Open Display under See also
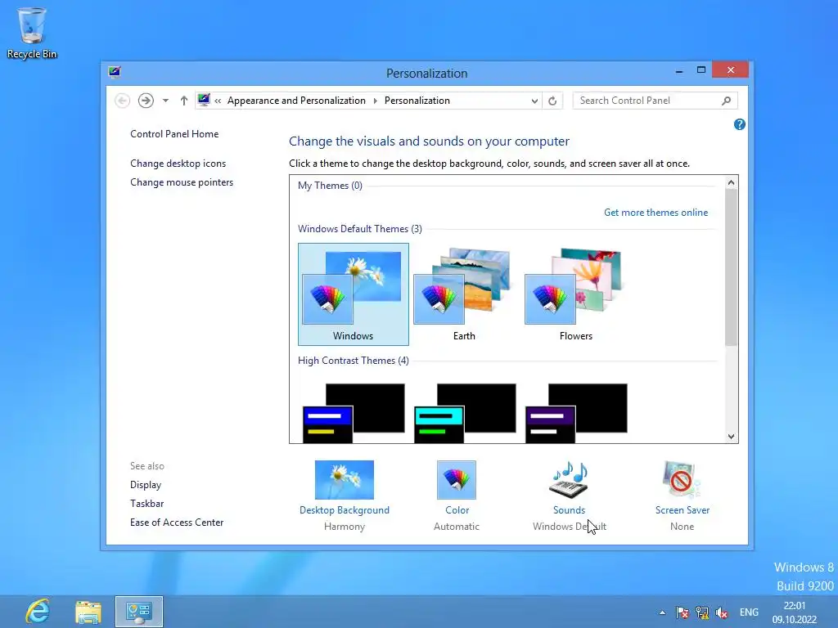Screen dimensions: 838x628 point(146,485)
